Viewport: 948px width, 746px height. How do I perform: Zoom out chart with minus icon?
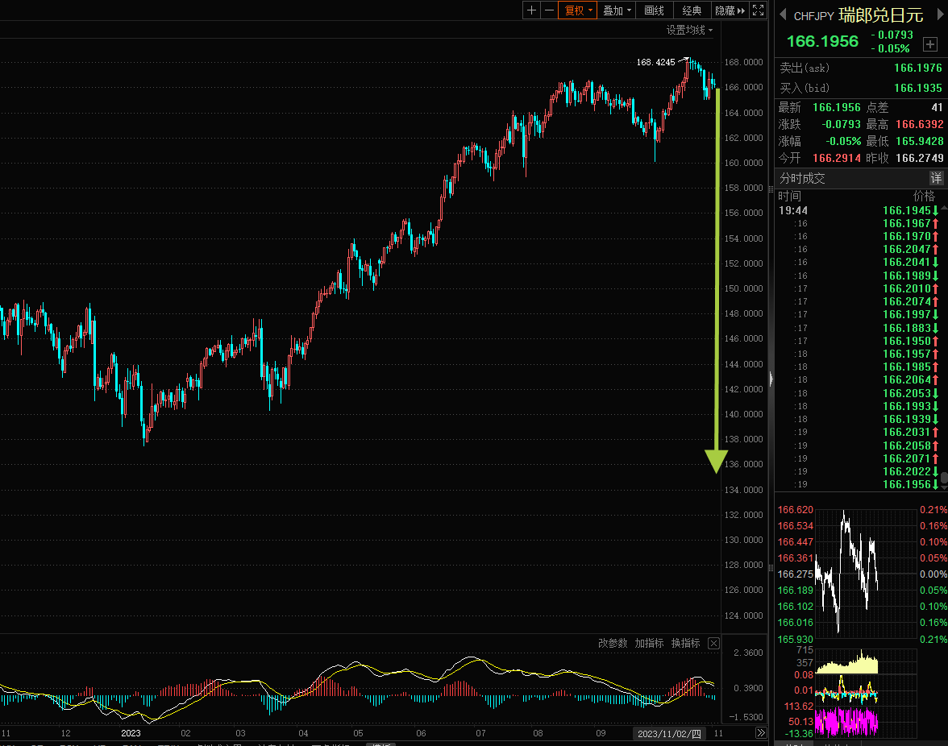coord(549,10)
